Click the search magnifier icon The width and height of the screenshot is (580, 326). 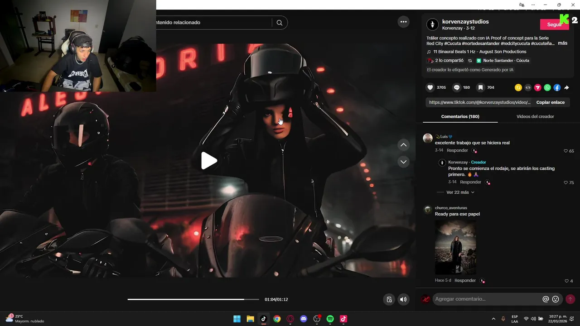[x=280, y=23]
